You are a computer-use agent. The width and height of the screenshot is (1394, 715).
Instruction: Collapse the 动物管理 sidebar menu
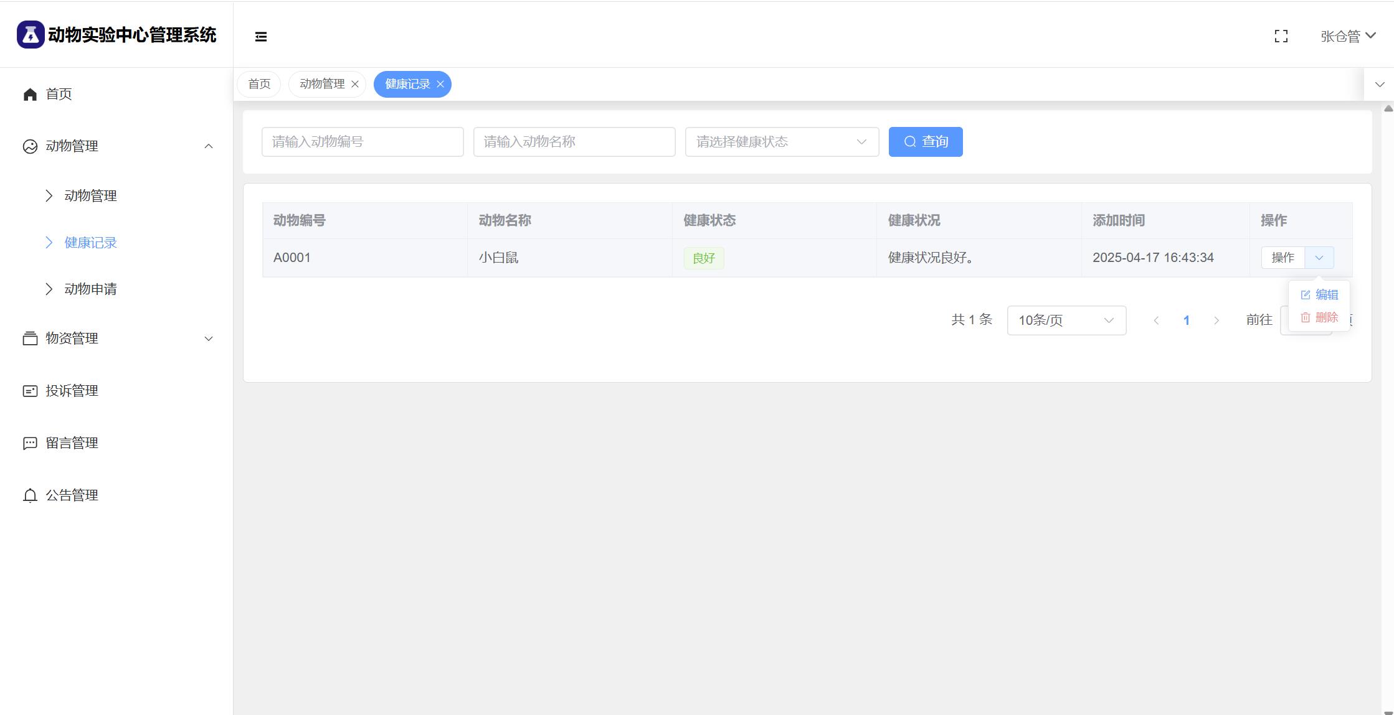pyautogui.click(x=209, y=146)
